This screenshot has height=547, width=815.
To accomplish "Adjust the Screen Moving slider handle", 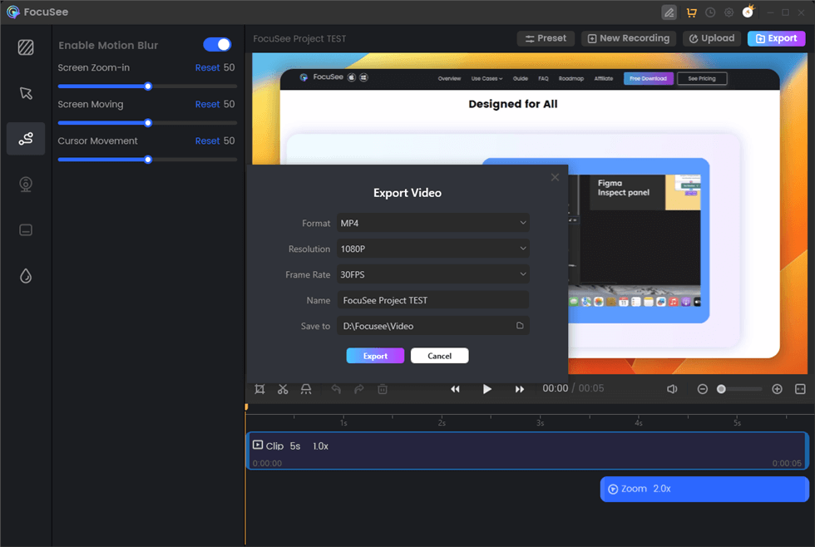I will (x=148, y=123).
